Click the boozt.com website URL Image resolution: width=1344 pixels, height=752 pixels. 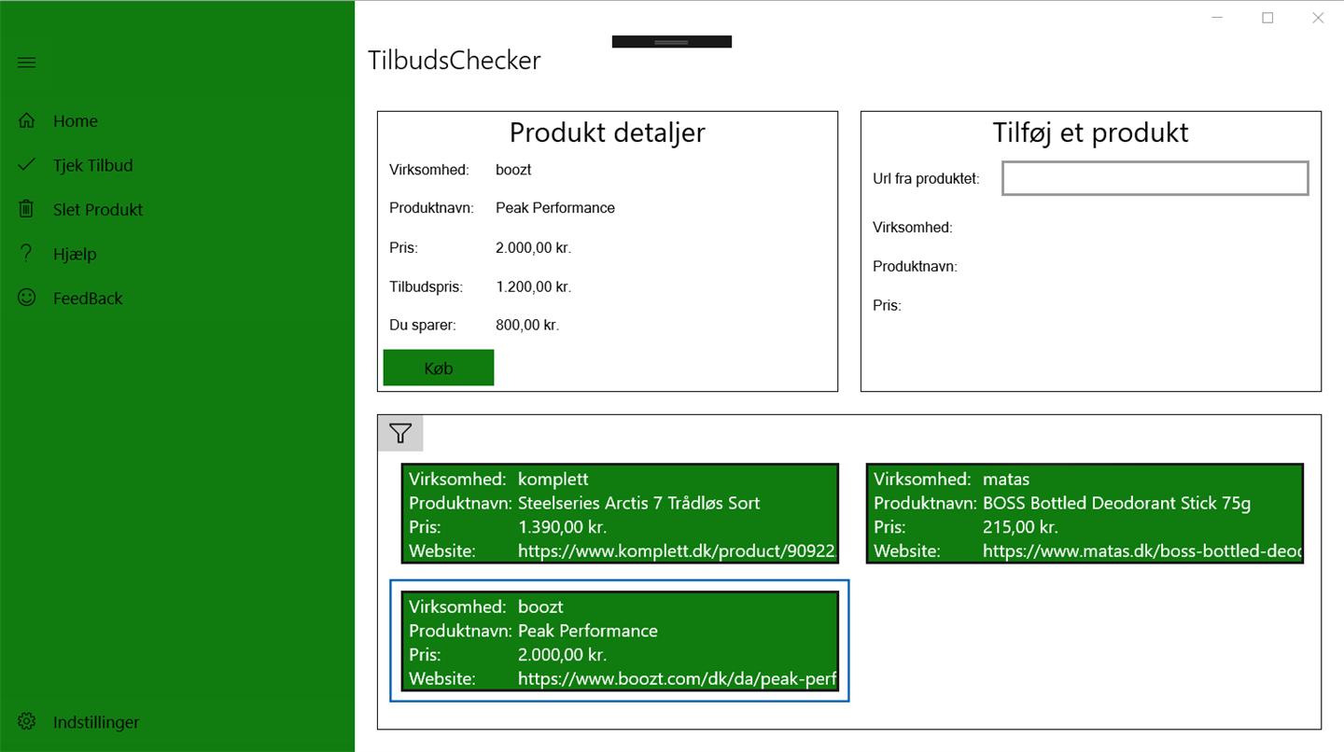click(677, 679)
